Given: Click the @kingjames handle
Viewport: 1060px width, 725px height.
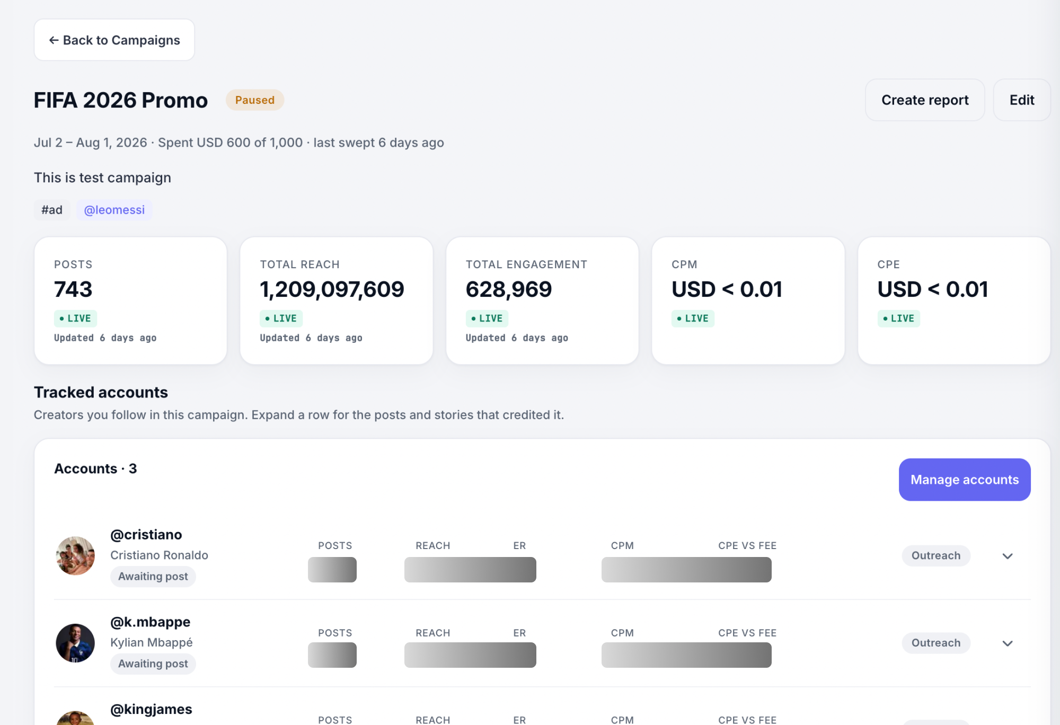Looking at the screenshot, I should (151, 709).
